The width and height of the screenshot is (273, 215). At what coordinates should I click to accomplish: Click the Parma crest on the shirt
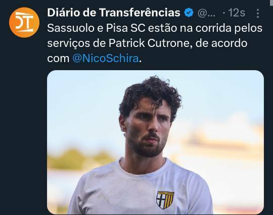(165, 200)
